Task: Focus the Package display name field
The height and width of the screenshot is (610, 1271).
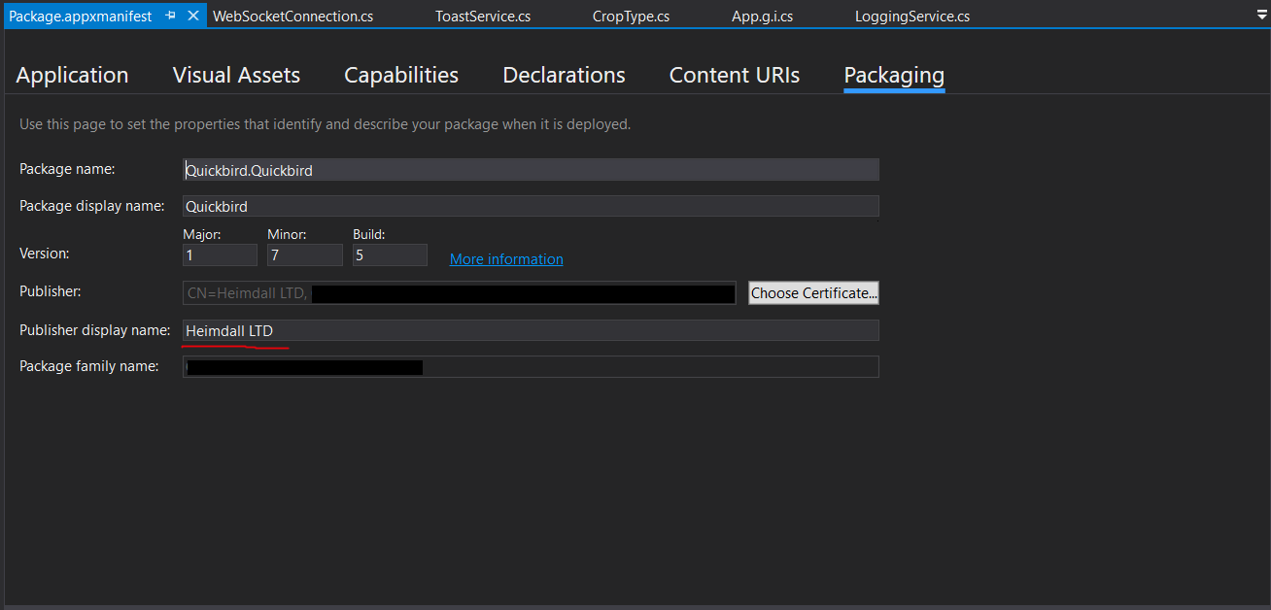Action: click(531, 206)
